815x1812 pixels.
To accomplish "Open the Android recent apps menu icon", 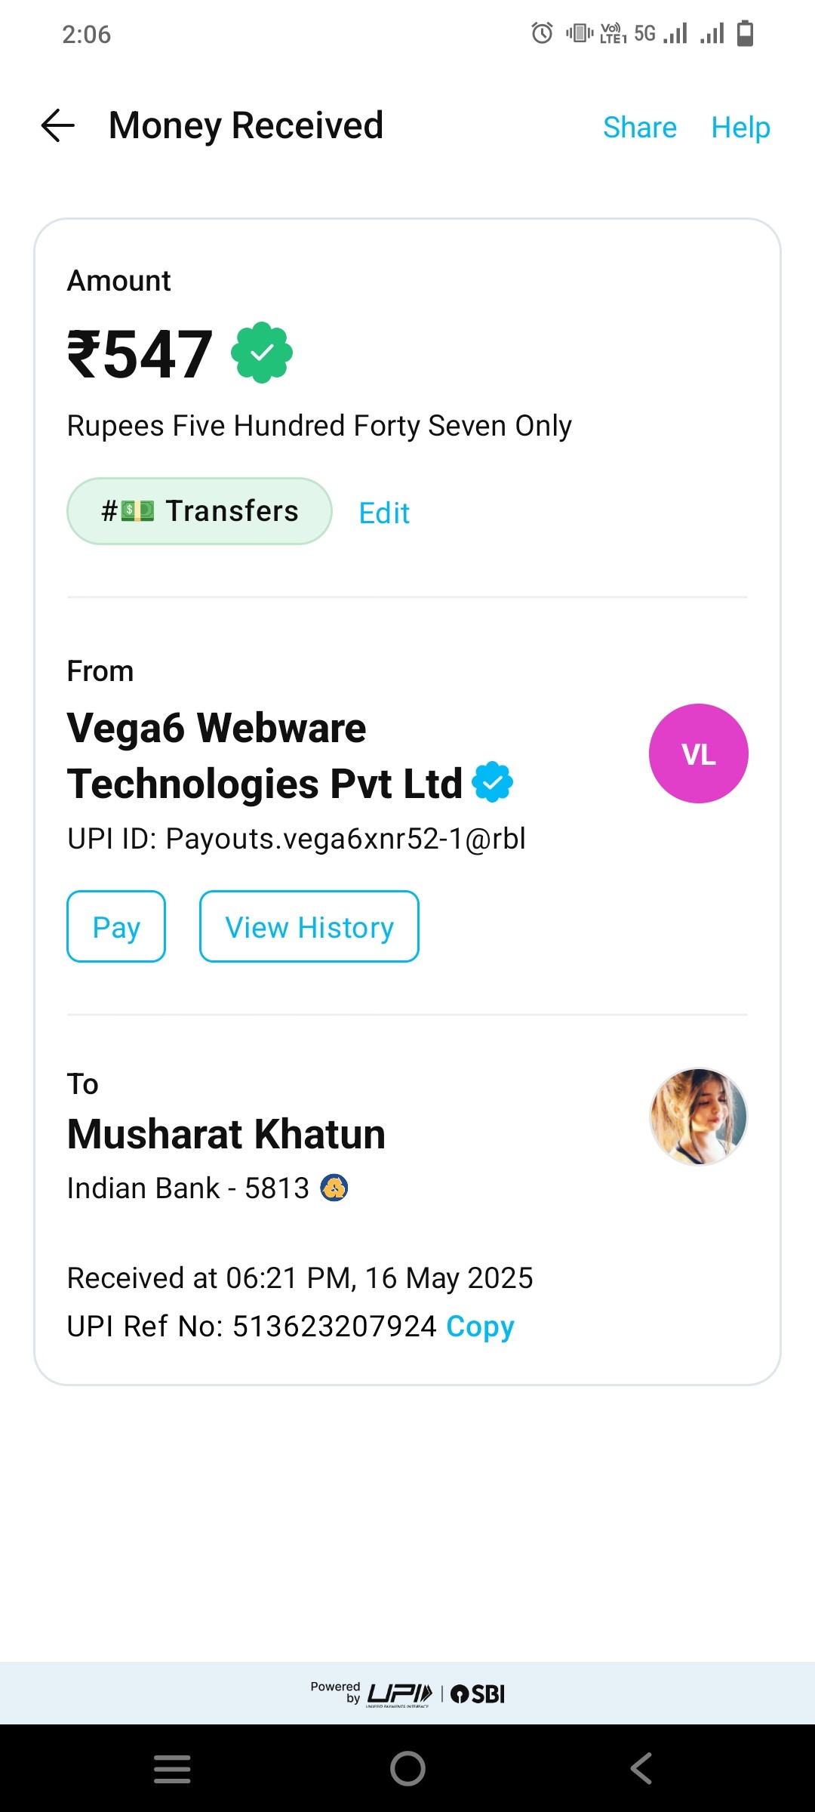I will [x=172, y=1768].
